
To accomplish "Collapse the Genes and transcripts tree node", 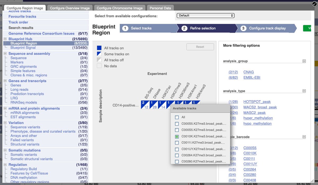I will pyautogui.click(x=5, y=81).
